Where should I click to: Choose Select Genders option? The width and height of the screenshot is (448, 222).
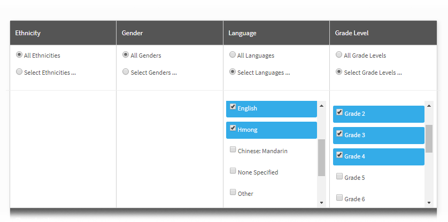pyautogui.click(x=126, y=72)
